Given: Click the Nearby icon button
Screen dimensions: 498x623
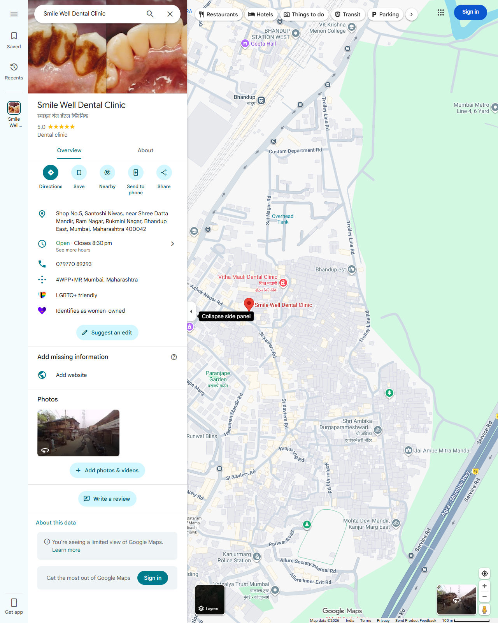Looking at the screenshot, I should click(x=107, y=172).
